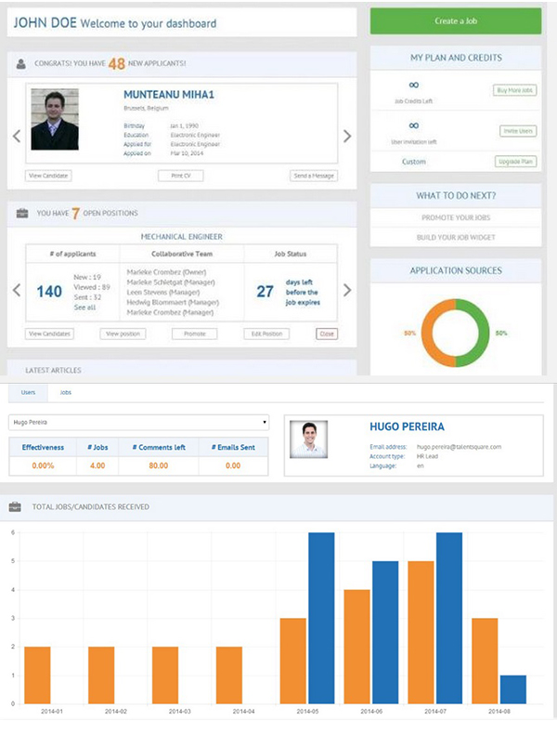Click See all applicants link
The height and width of the screenshot is (734, 557).
[84, 308]
